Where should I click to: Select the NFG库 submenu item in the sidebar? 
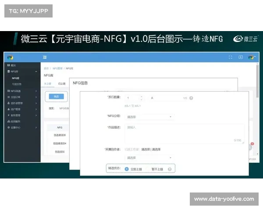click(16, 78)
